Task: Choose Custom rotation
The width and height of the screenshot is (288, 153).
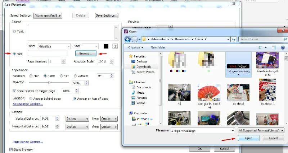Action: point(75,76)
